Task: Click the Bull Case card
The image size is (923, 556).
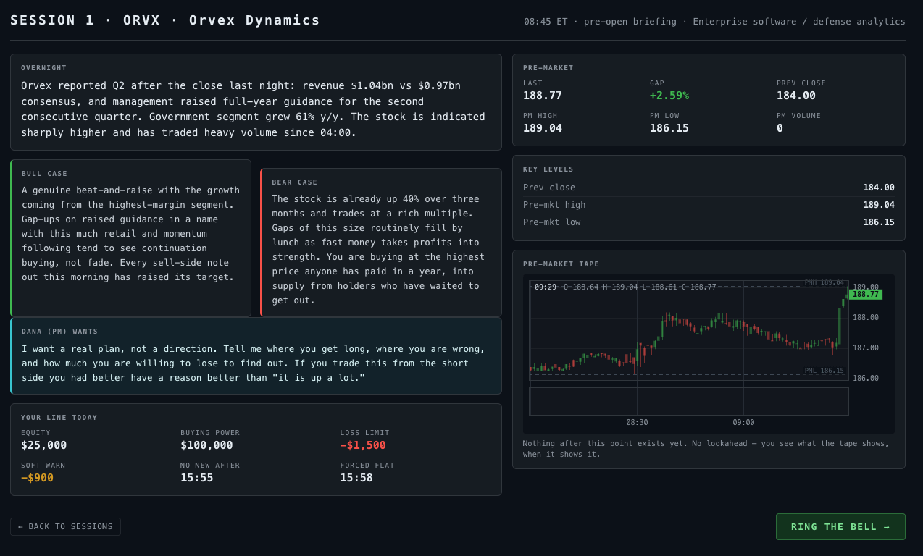Action: pyautogui.click(x=130, y=238)
